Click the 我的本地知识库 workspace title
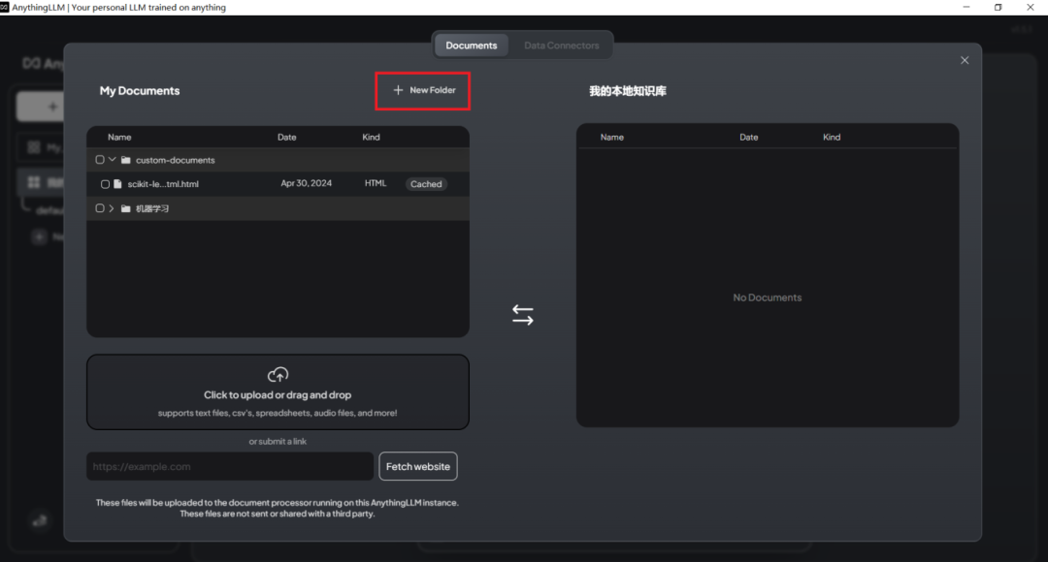 [x=628, y=91]
